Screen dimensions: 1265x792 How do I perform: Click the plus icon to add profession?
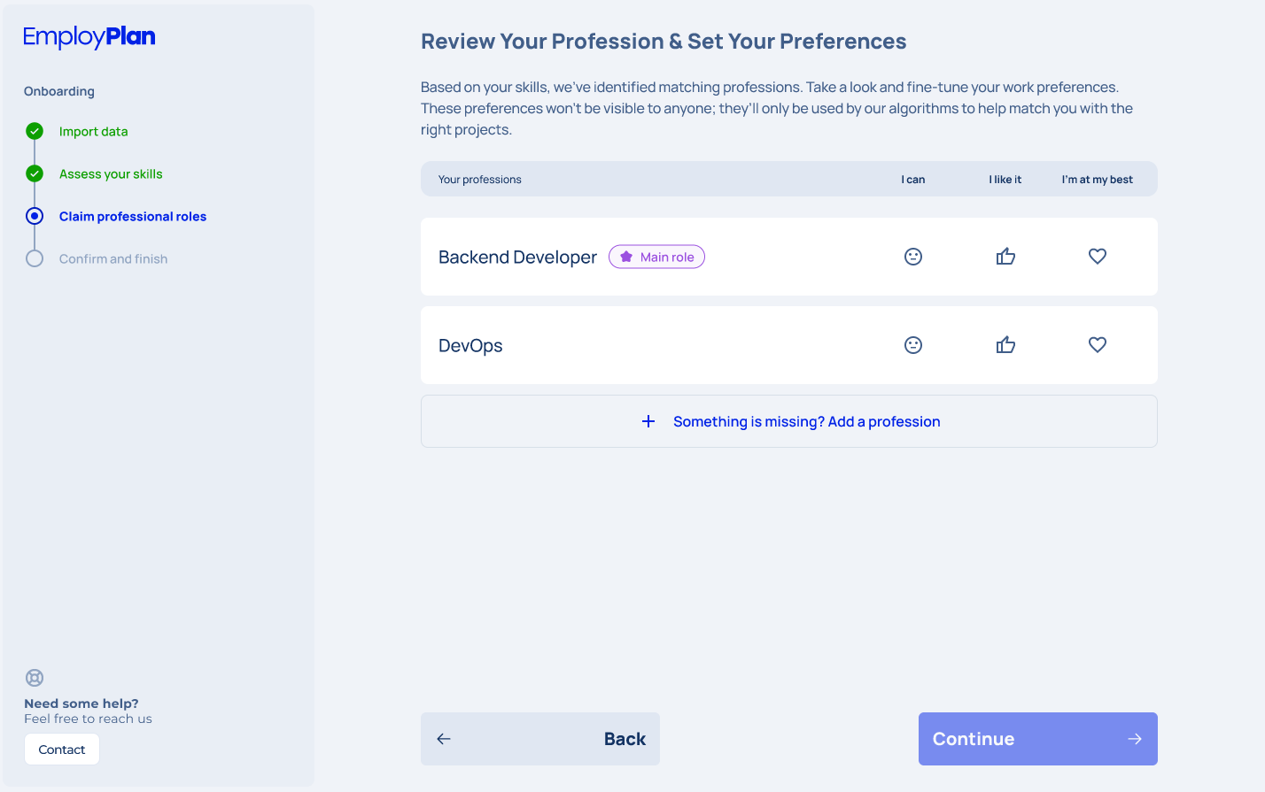pos(648,421)
